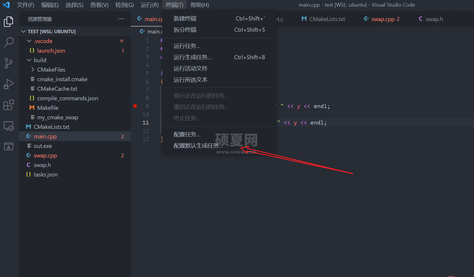
Task: Open the Search view in activity bar
Action: pos(9,42)
